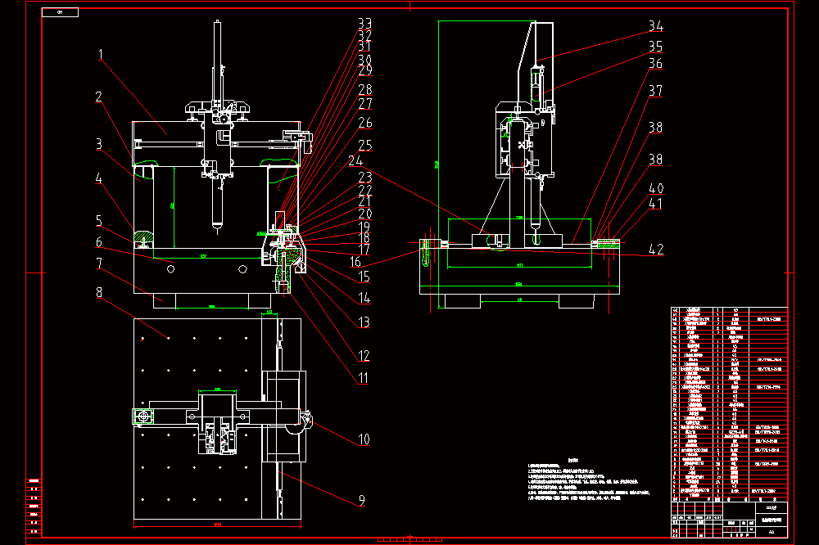The width and height of the screenshot is (819, 545).
Task: Pick balloon number 19
Action: pos(364,227)
